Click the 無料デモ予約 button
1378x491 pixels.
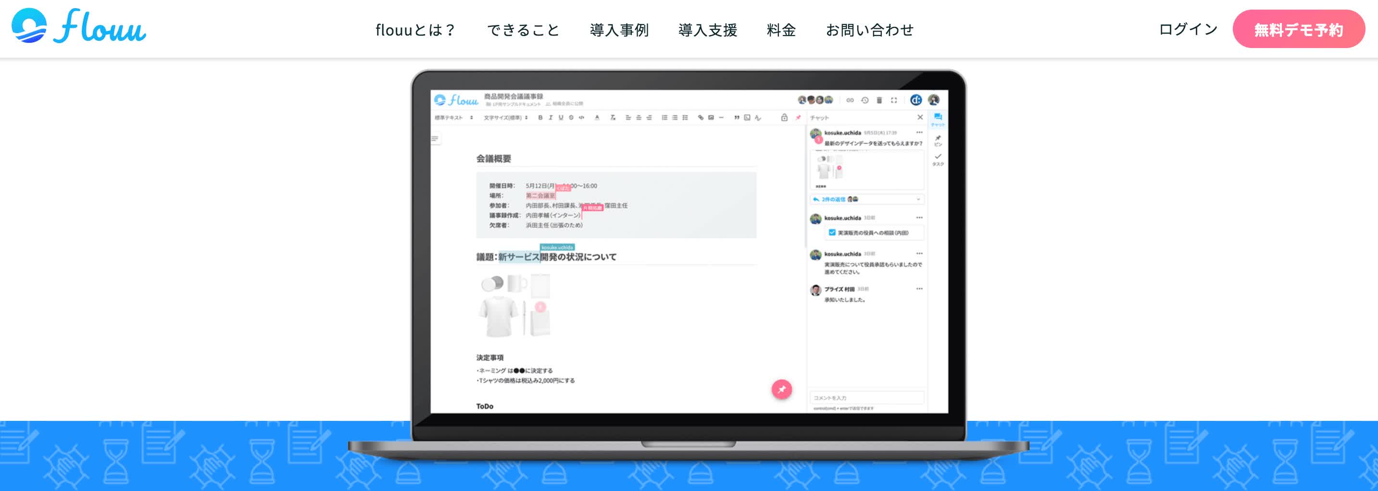(x=1299, y=29)
